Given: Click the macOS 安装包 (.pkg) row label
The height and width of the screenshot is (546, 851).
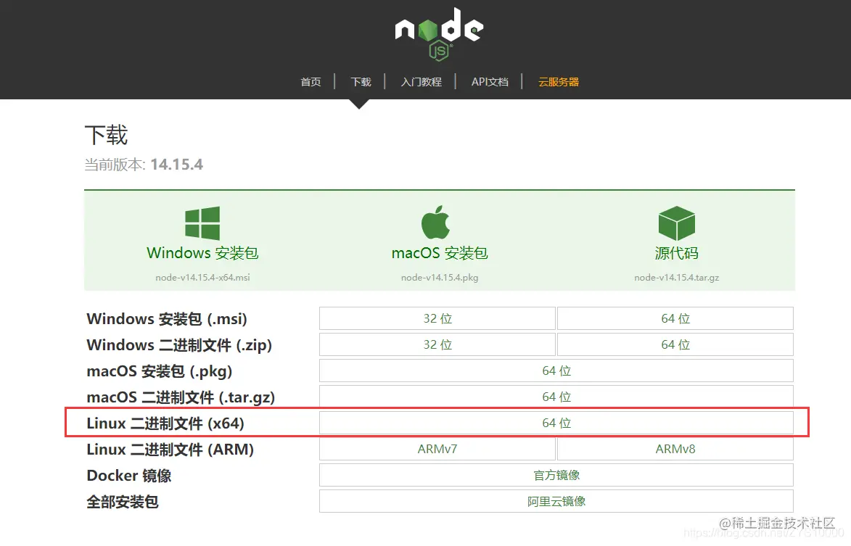Looking at the screenshot, I should 160,371.
